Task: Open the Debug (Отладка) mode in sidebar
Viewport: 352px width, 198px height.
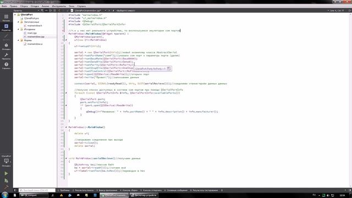Action: pos(6,46)
